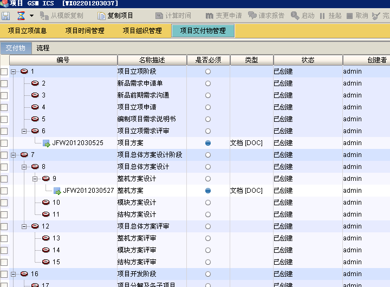Click the red node icon of row 16

pyautogui.click(x=24, y=274)
